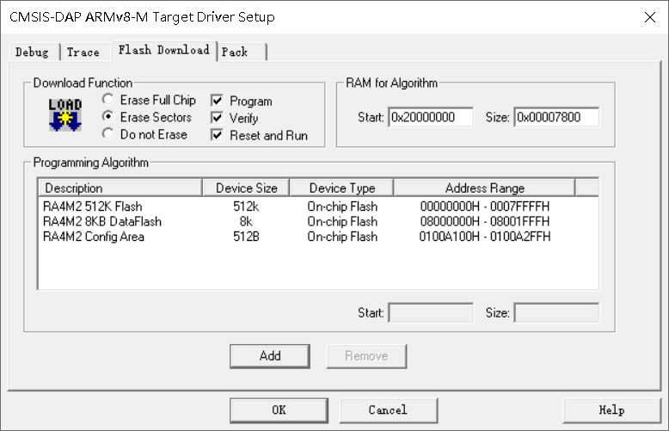Disable Reset and Run checkbox
The height and width of the screenshot is (431, 669).
pyautogui.click(x=218, y=135)
